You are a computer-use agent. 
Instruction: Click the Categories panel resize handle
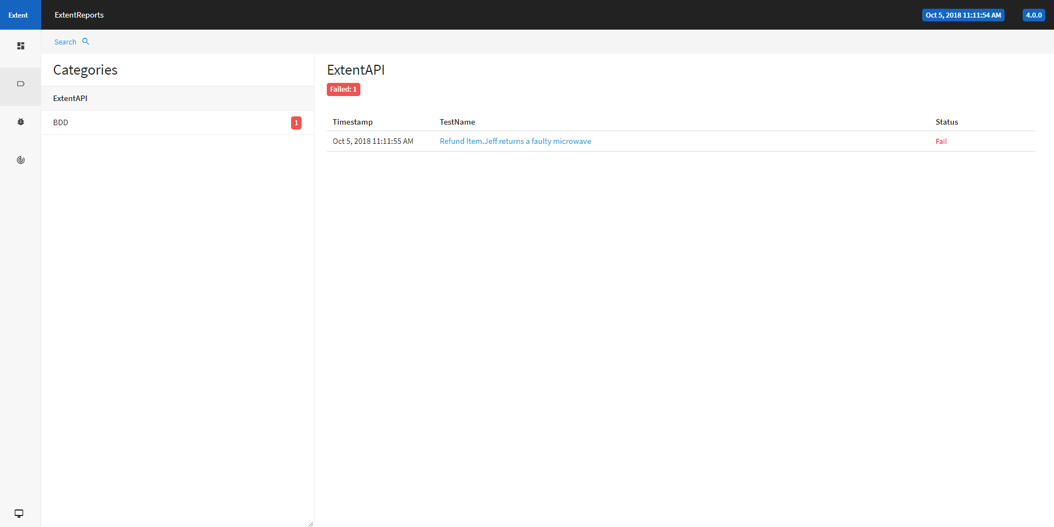click(x=311, y=524)
